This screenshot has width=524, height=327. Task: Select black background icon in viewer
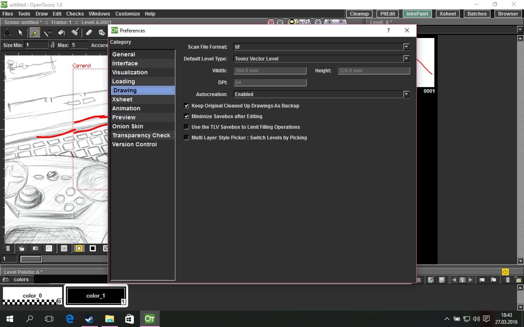pyautogui.click(x=93, y=249)
